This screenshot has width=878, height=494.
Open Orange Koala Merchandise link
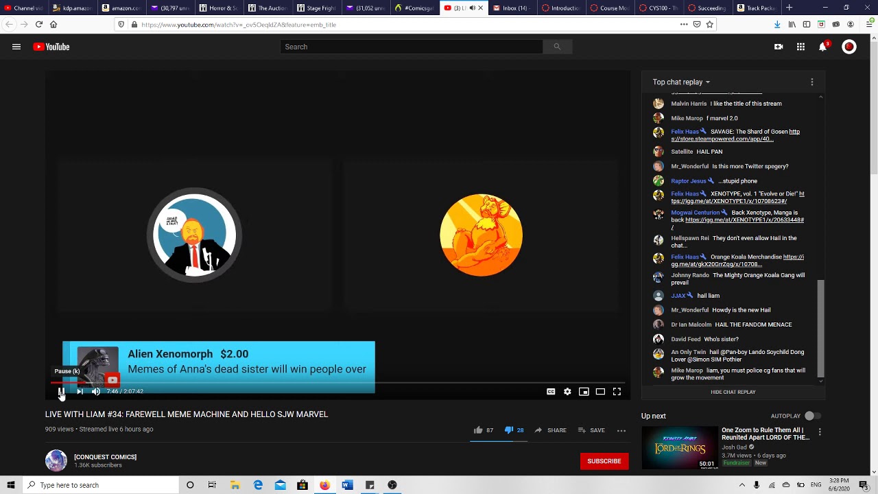[x=737, y=261]
